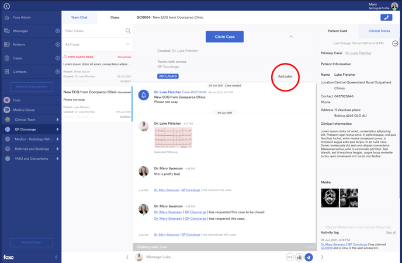The image size is (402, 263).
Task: Switch to the Team Chat tab
Action: pos(79,17)
